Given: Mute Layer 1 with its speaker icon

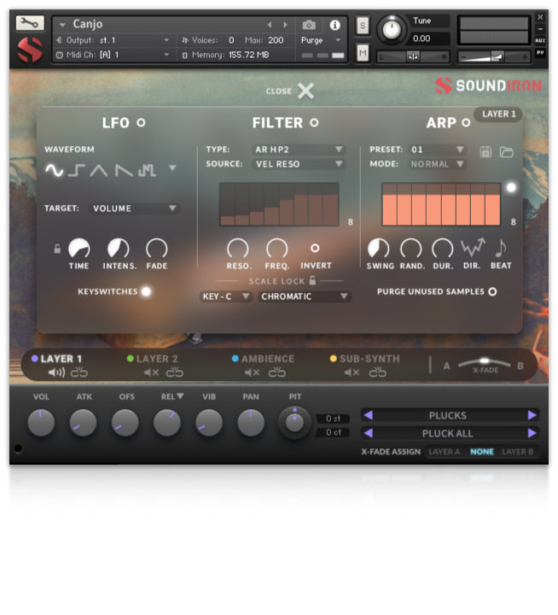Looking at the screenshot, I should point(56,372).
